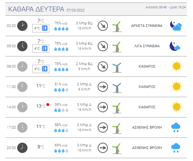193x161 pixels.
Task: Click the date 07/03/2022
Action: tap(75, 10)
